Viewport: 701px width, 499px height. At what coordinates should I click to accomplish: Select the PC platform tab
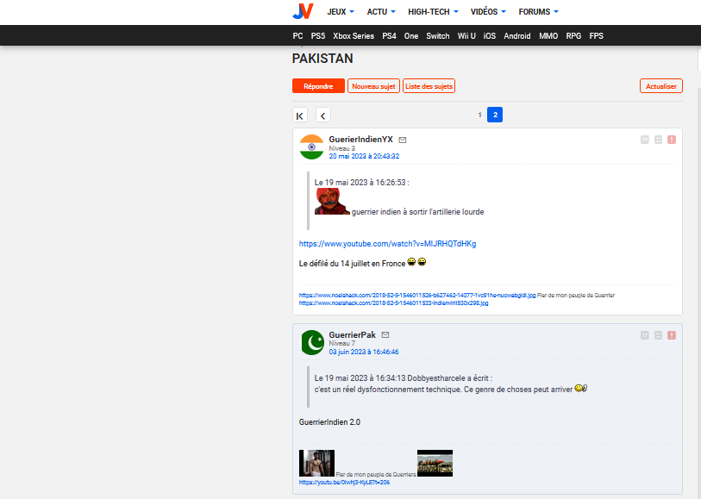tap(297, 36)
